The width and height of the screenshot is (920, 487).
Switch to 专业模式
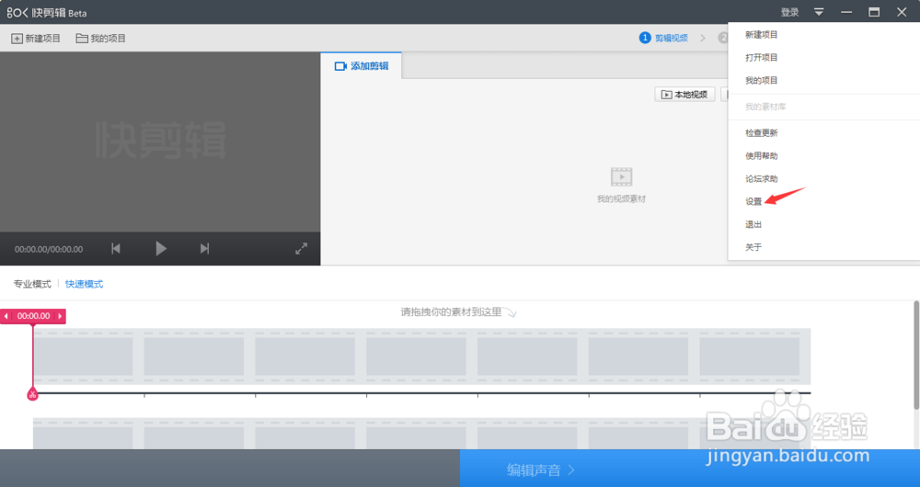coord(32,284)
